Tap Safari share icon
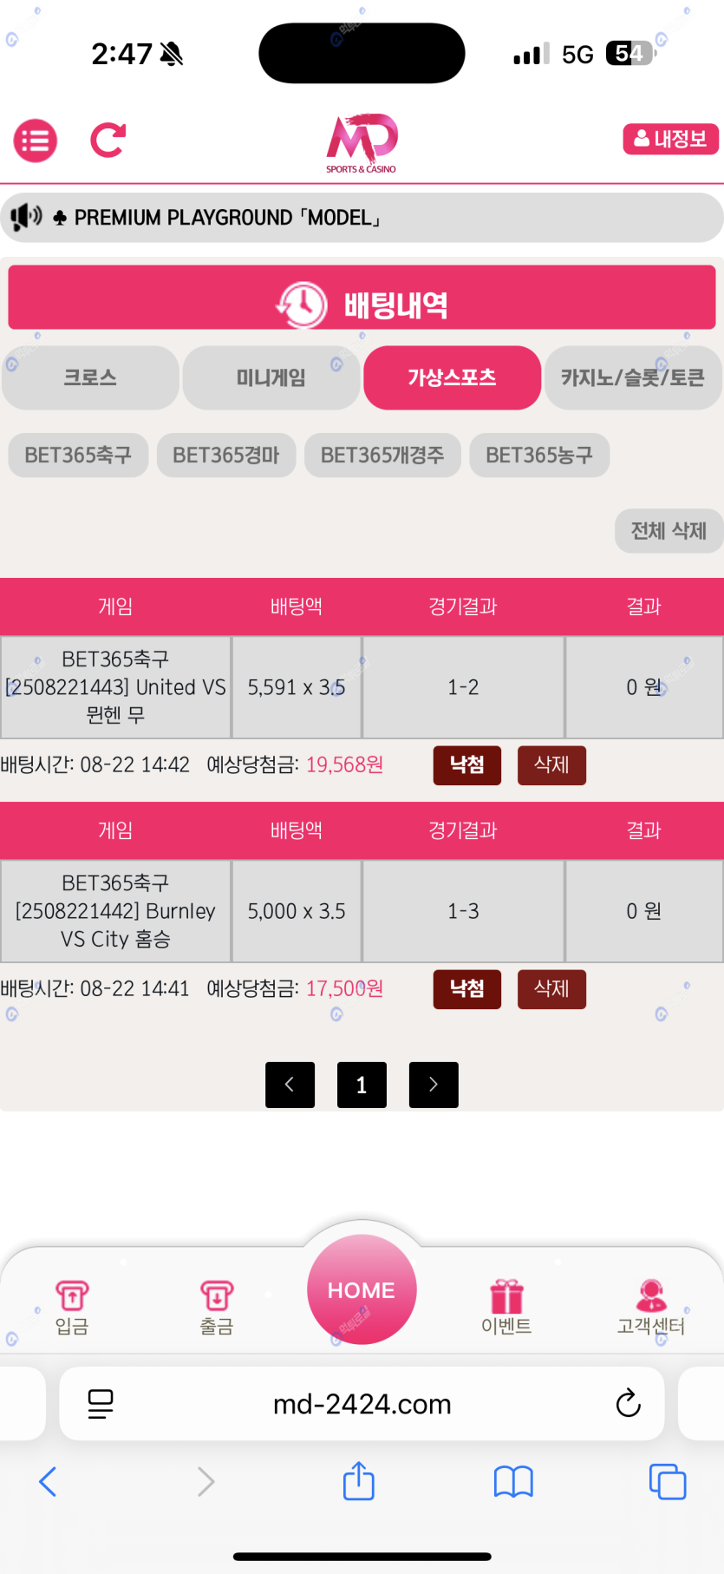724x1574 pixels. [358, 1481]
